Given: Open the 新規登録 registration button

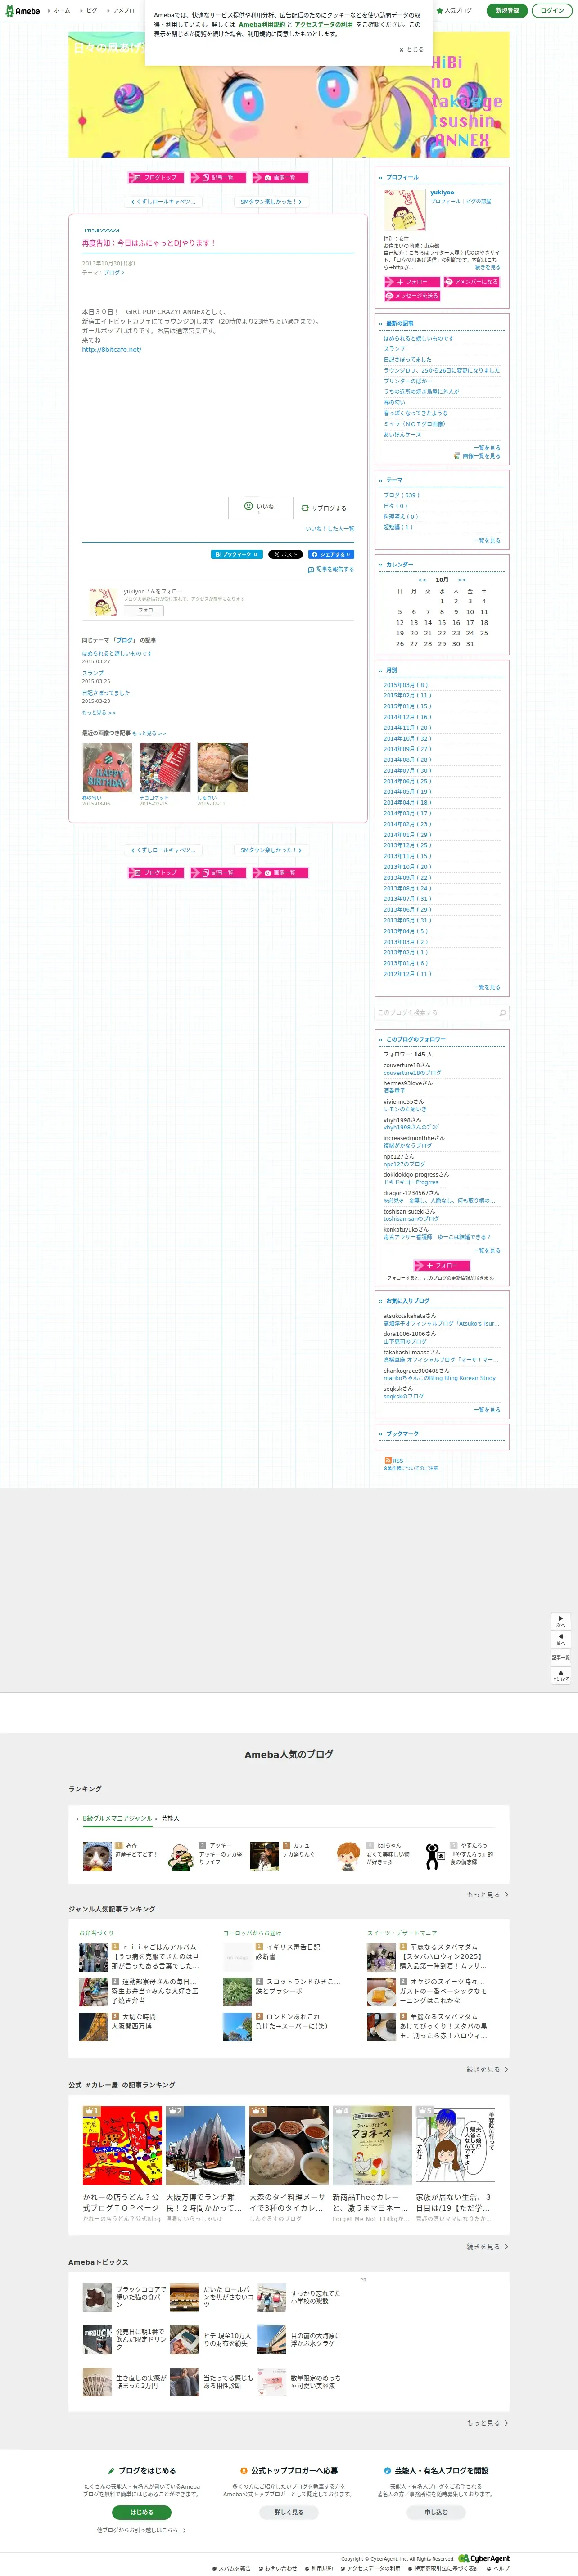Looking at the screenshot, I should 507,10.
